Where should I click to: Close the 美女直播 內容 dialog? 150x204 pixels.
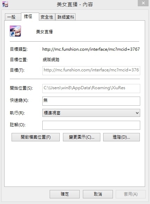pos(143,3)
